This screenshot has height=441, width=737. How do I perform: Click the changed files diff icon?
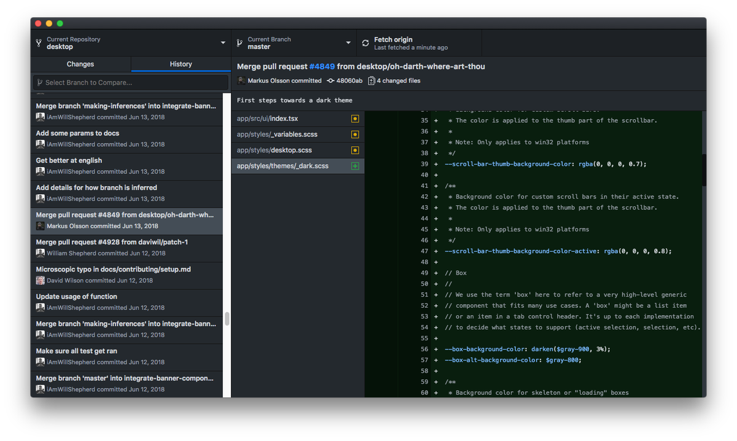(371, 80)
